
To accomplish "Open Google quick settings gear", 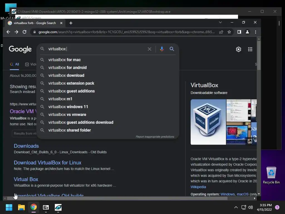I will (x=239, y=49).
